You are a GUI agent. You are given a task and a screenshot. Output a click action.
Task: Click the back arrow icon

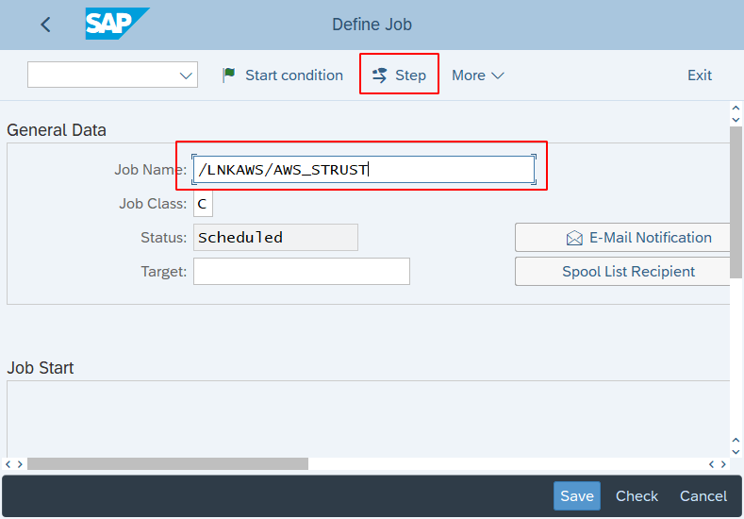pyautogui.click(x=45, y=25)
